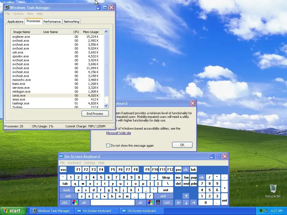Click the On-Screen Keyboard title bar icon

click(61, 156)
